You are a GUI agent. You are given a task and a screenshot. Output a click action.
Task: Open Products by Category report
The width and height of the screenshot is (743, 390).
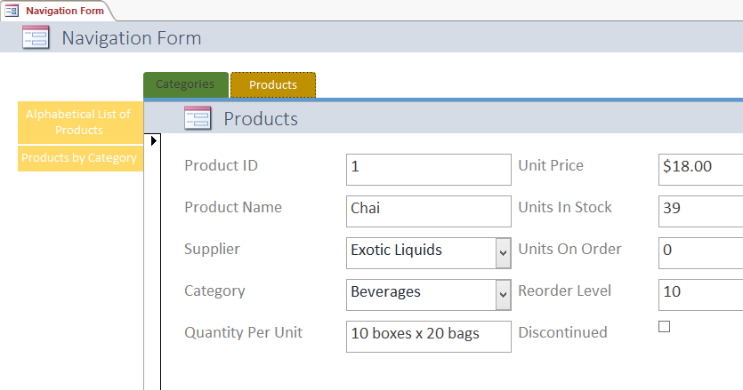pyautogui.click(x=79, y=158)
